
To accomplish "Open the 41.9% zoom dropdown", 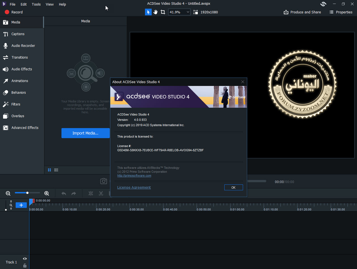I will [188, 12].
